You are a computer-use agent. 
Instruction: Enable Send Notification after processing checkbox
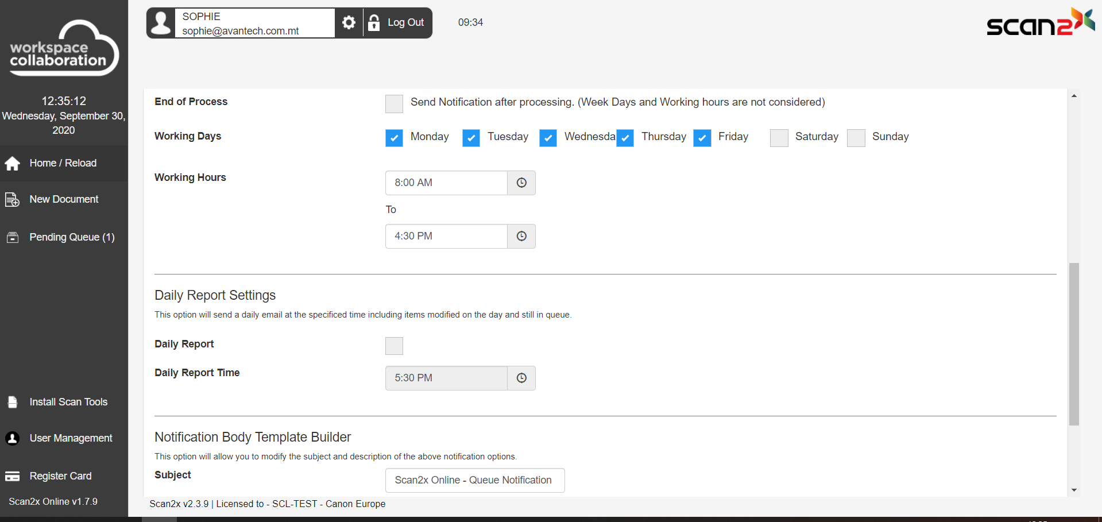pos(394,103)
